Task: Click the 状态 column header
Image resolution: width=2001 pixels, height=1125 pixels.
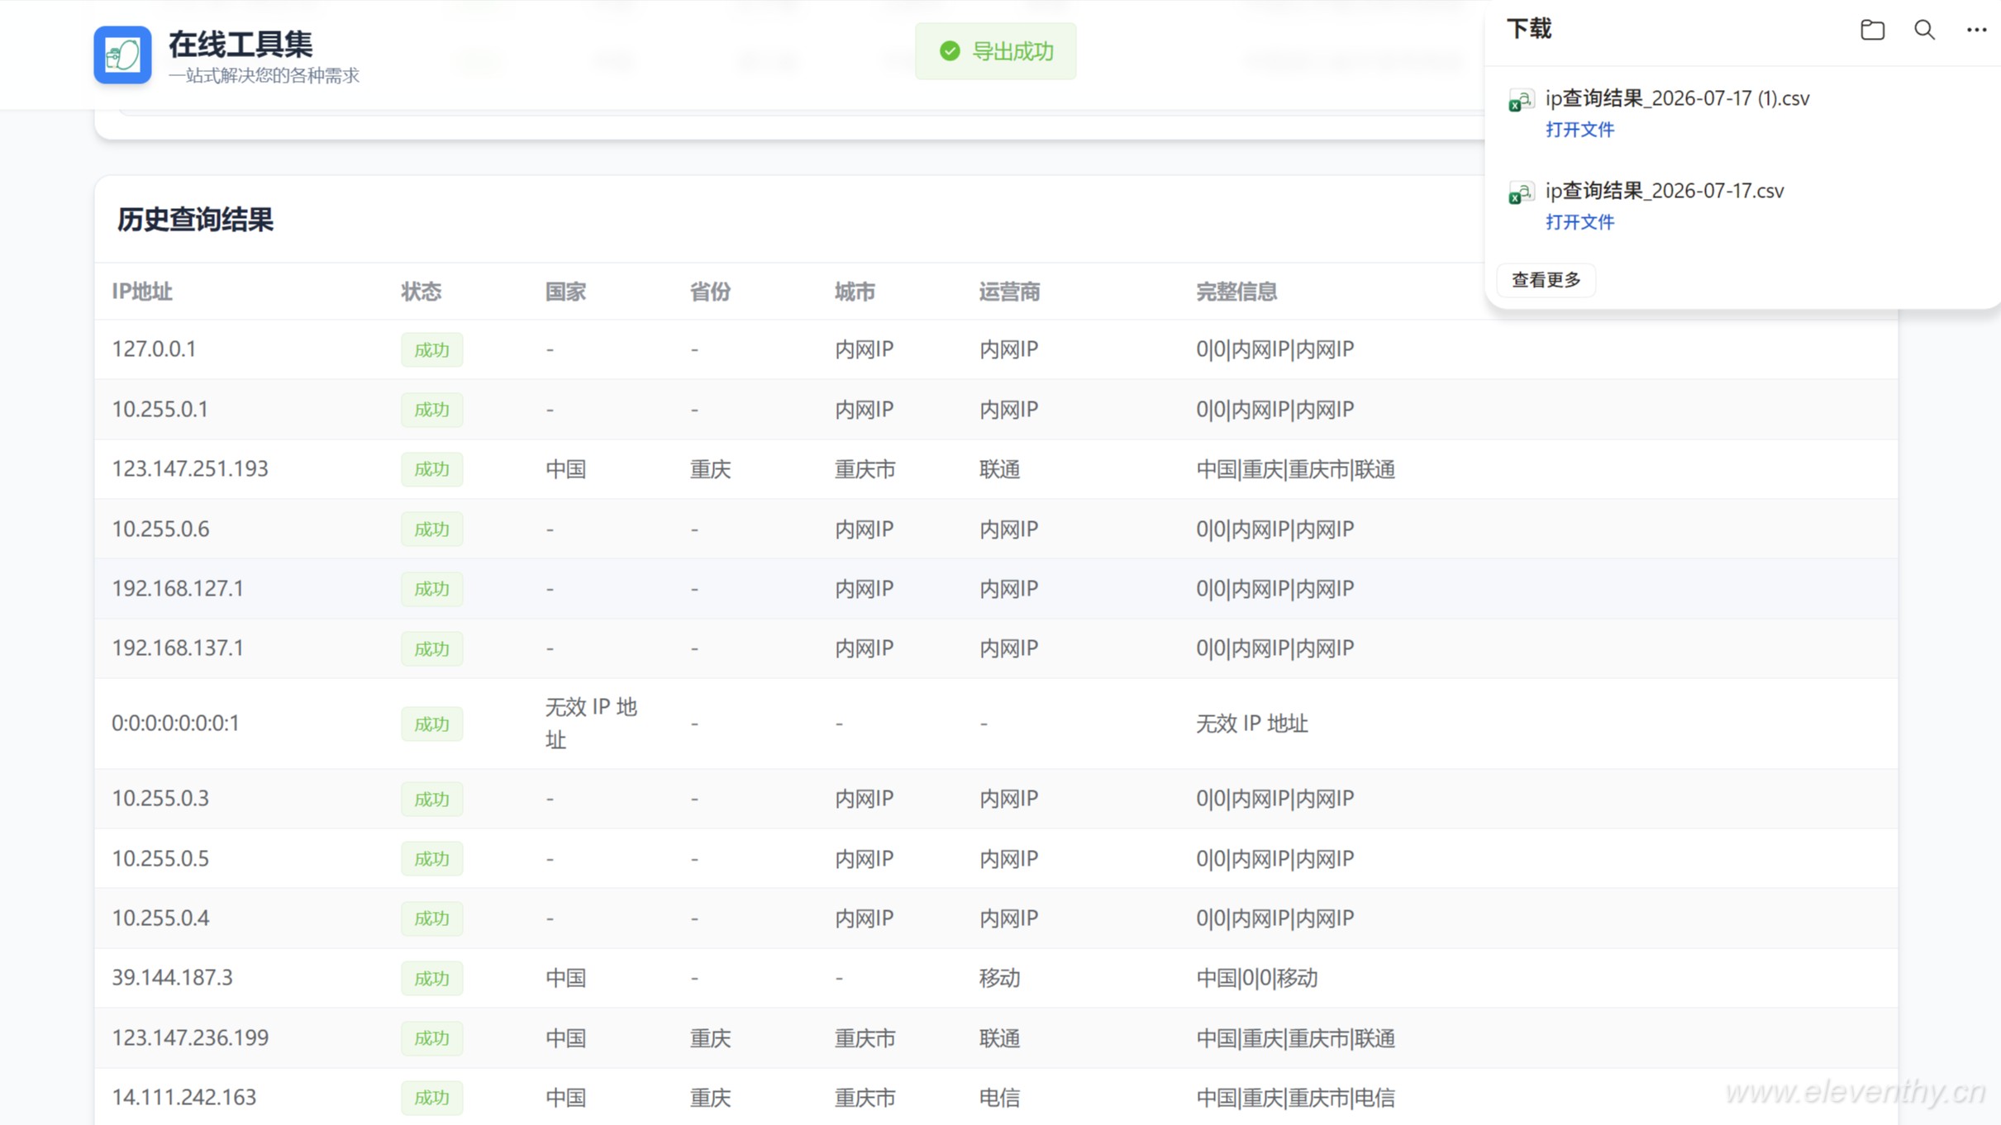Action: (x=422, y=292)
